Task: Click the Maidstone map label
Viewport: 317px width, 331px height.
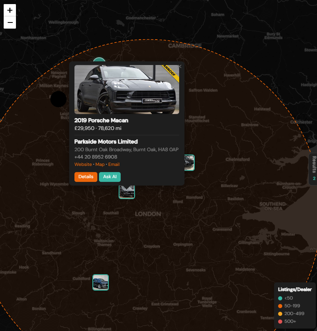Action: (x=245, y=269)
